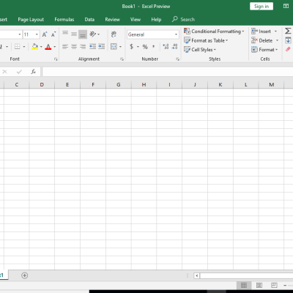Open the Formulas ribbon tab
Screen dimensions: 293x293
pos(64,20)
